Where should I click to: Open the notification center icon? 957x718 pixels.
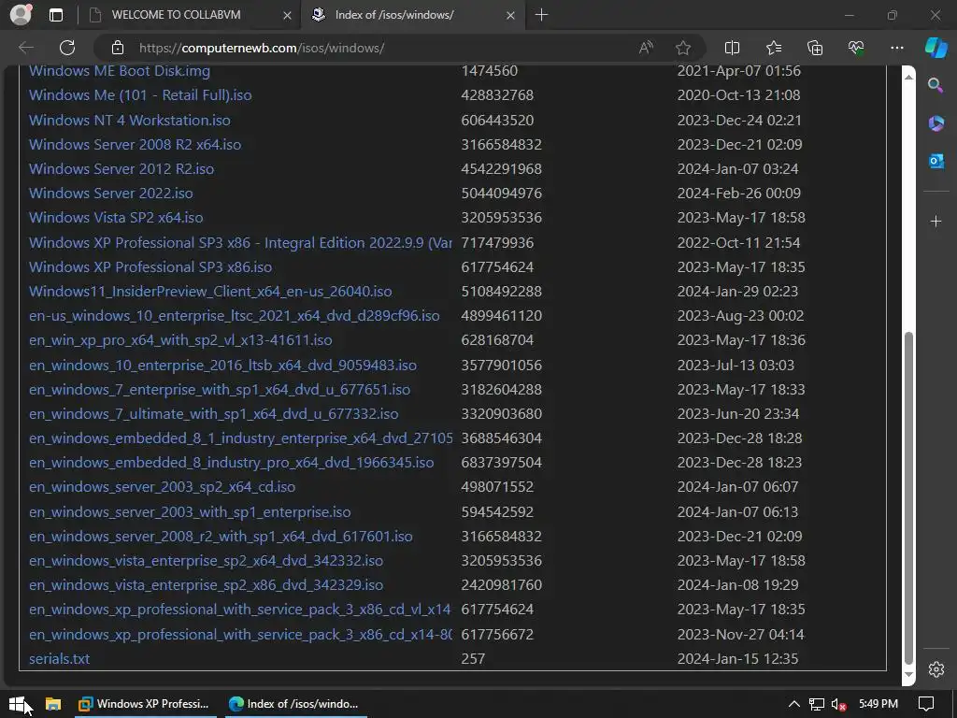tap(926, 704)
